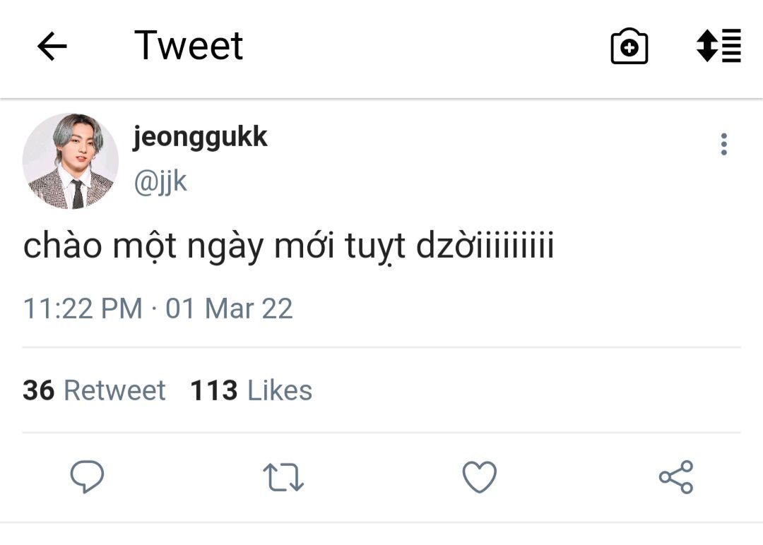This screenshot has width=763, height=545.
Task: Click the 11:22 PM timestamp
Action: click(83, 309)
